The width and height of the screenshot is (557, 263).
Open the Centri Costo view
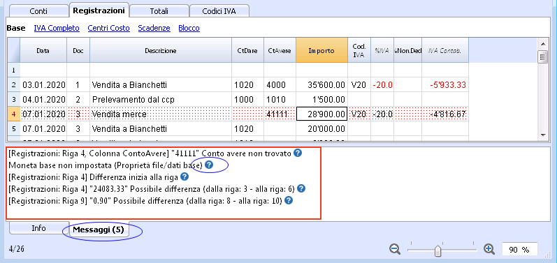point(109,28)
